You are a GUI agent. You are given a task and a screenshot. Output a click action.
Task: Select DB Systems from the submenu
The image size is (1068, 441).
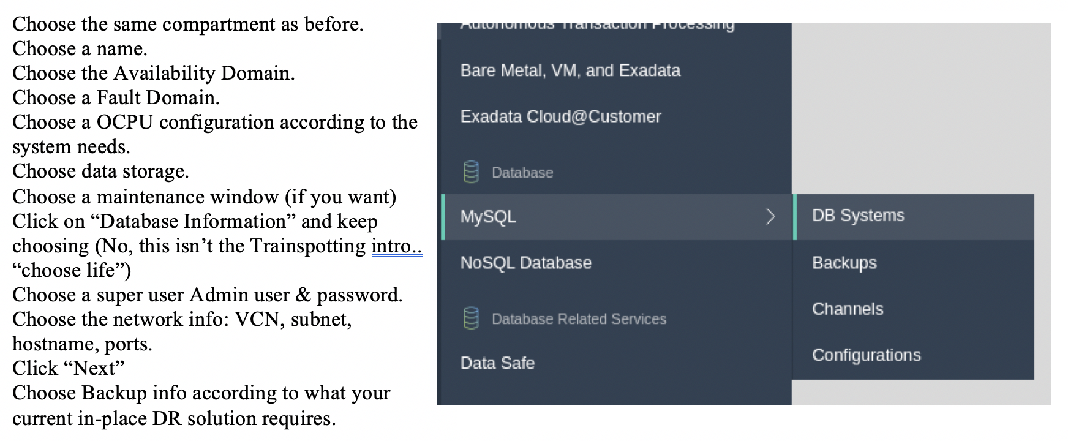point(858,216)
